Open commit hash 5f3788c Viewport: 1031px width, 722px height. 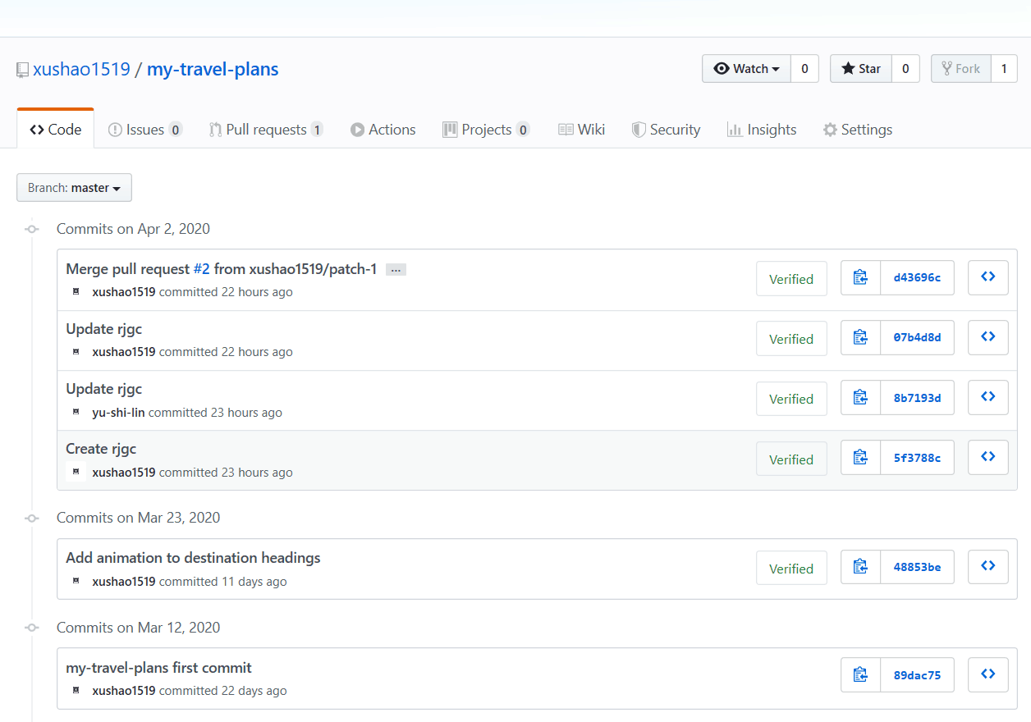click(917, 458)
